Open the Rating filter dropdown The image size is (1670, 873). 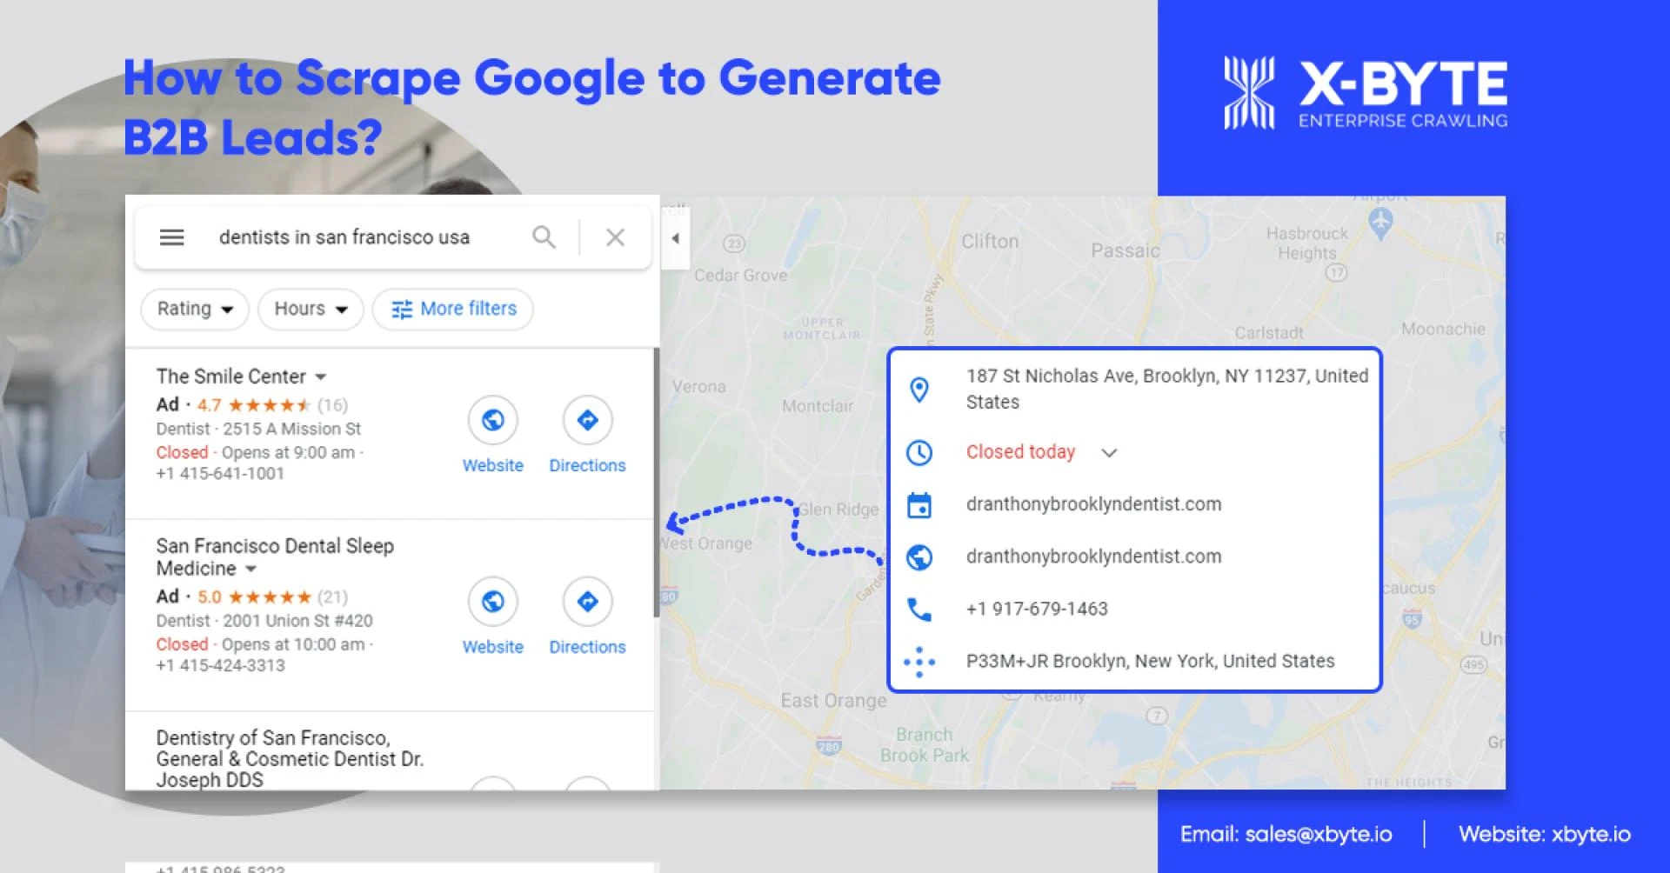pyautogui.click(x=194, y=309)
